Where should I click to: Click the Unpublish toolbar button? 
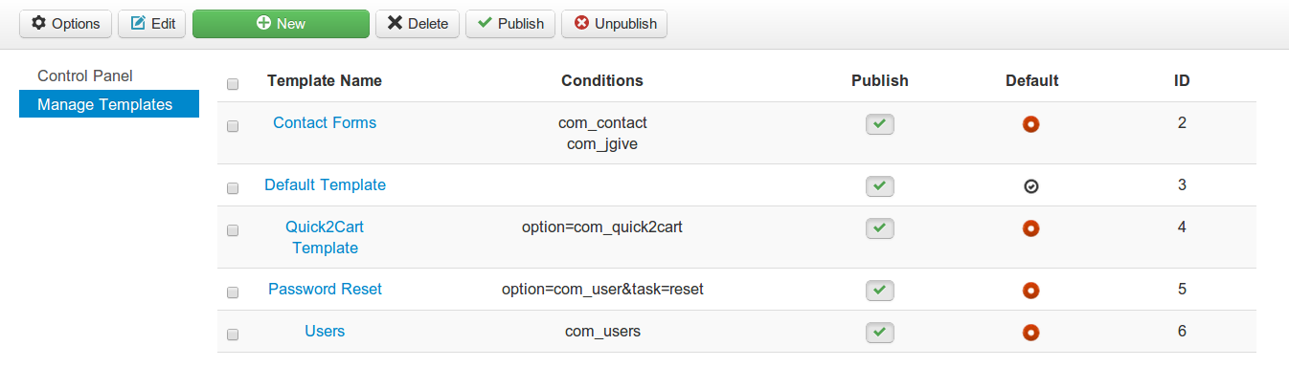pos(615,24)
